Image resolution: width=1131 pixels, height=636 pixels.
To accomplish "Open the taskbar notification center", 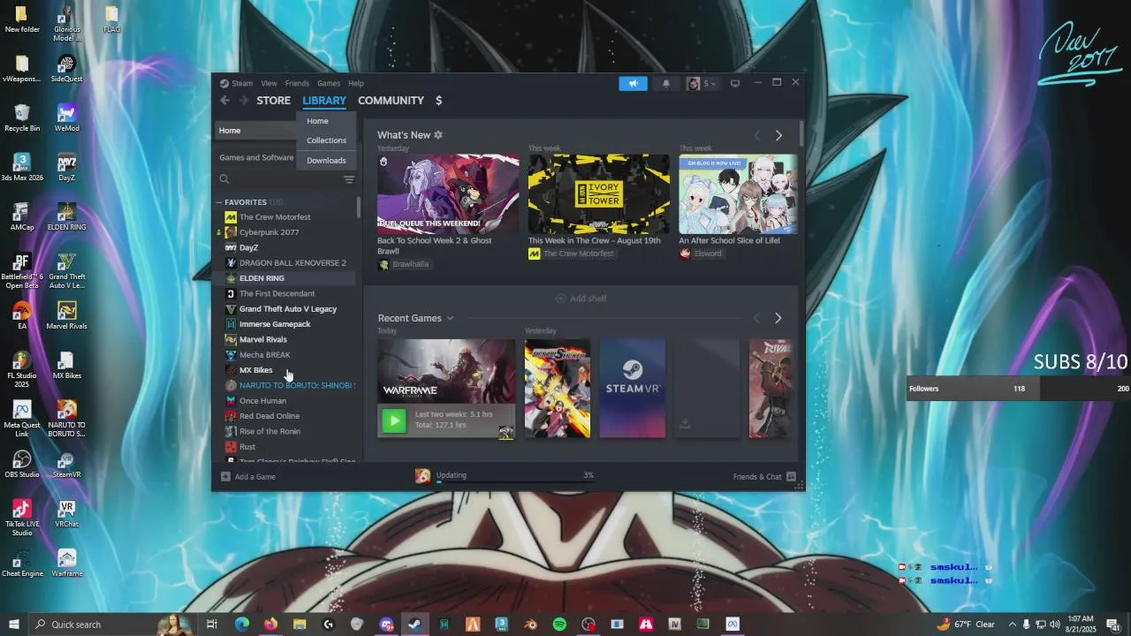I will click(x=1112, y=625).
